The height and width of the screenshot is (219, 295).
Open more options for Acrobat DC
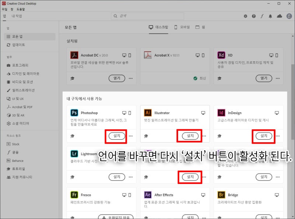click(x=131, y=78)
